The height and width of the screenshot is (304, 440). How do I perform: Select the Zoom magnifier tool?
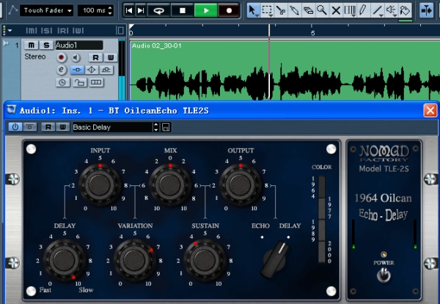coord(322,10)
